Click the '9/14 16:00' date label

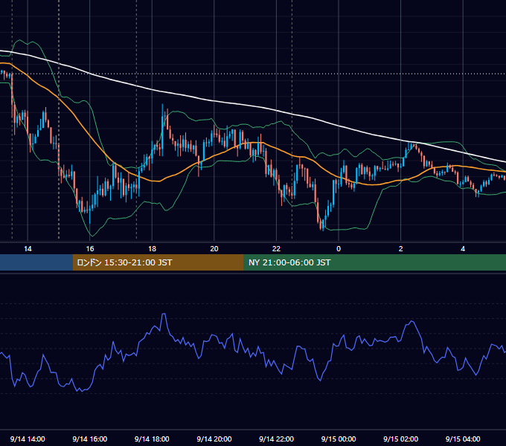click(x=90, y=439)
